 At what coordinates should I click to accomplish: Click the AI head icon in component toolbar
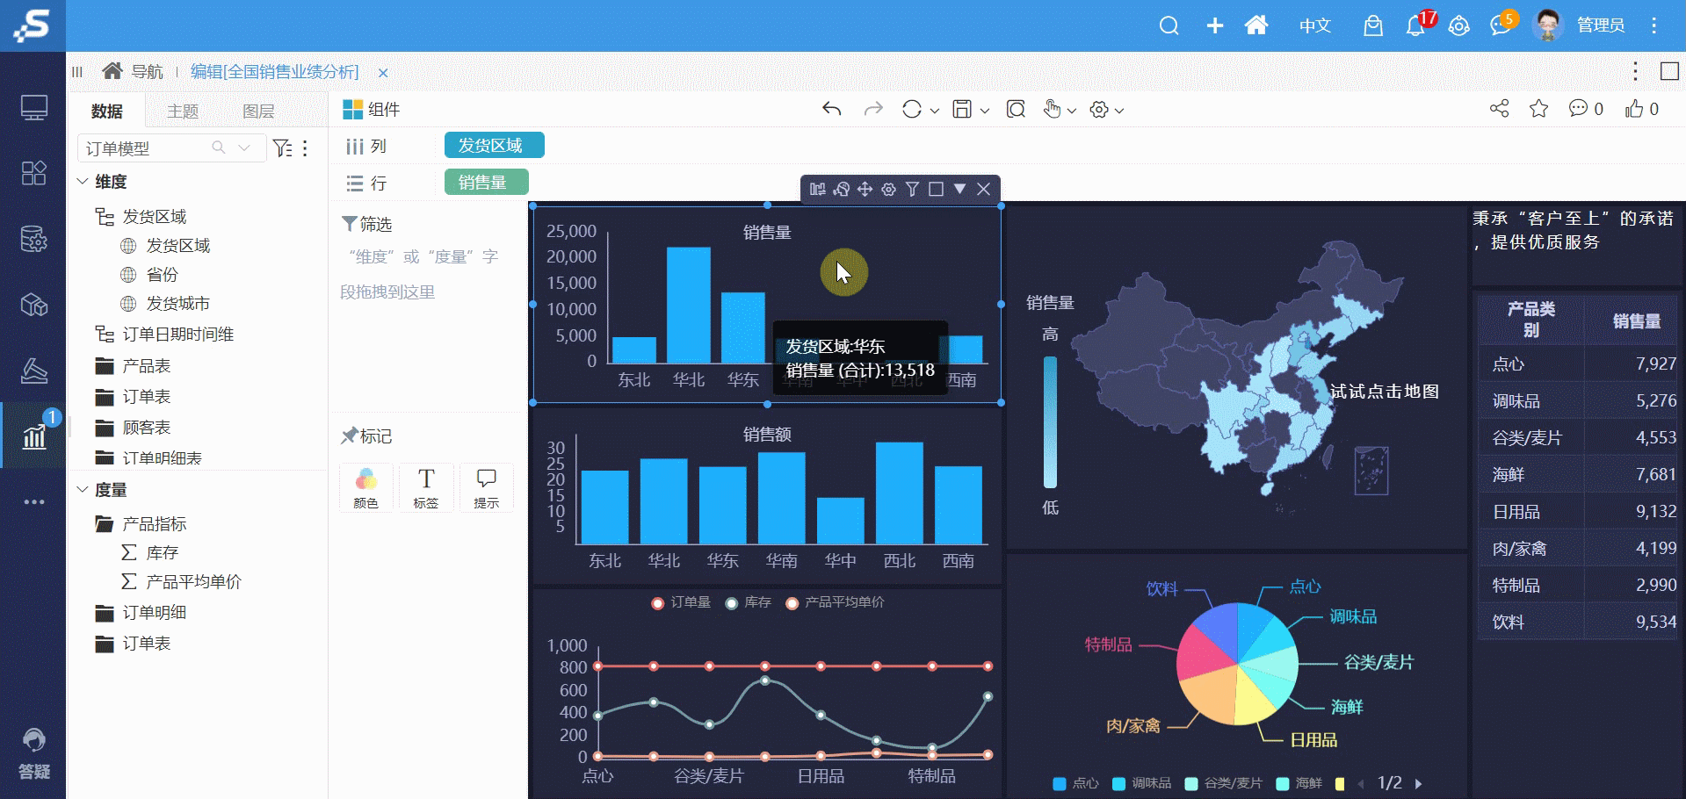pyautogui.click(x=841, y=189)
